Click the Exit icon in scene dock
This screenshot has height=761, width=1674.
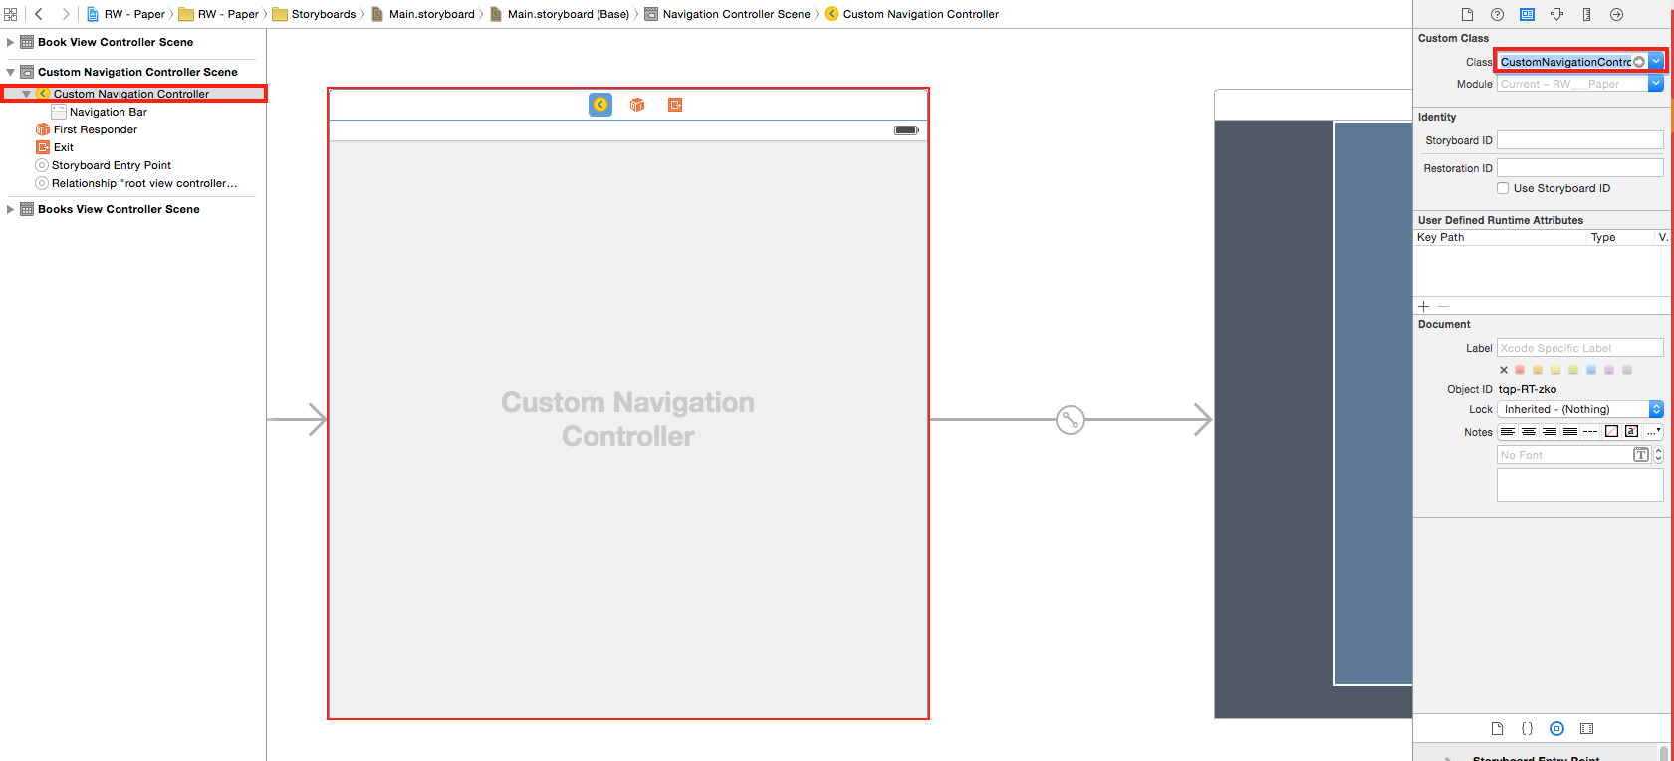click(x=675, y=105)
